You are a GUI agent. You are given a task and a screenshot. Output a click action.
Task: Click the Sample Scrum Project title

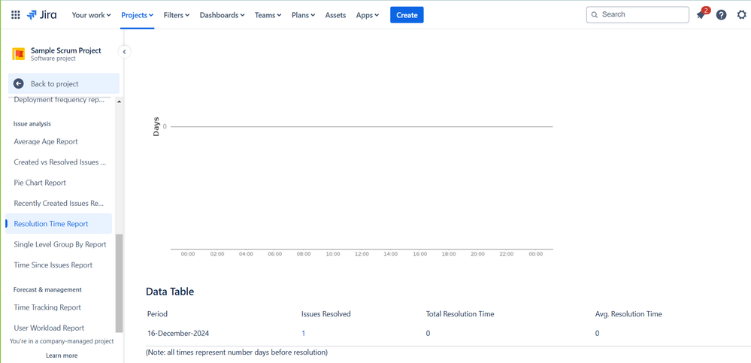66,51
